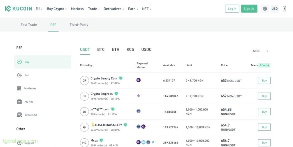Switch to the Third-Party tab
293x147 pixels.
tap(79, 25)
